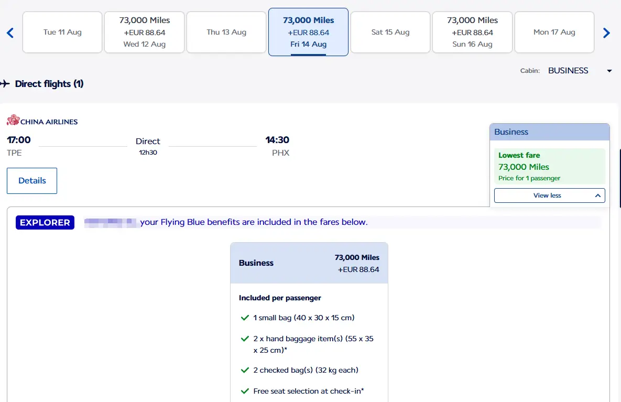The width and height of the screenshot is (621, 402).
Task: Select the Lowest fare 73,000 Miles box
Action: (549, 167)
